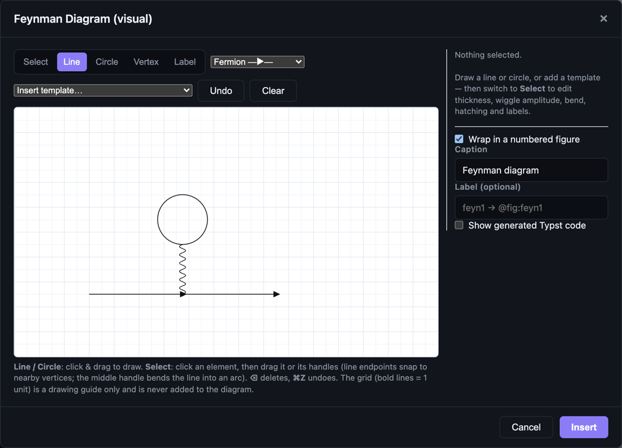This screenshot has width=622, height=448.
Task: Expand the Insert template dropdown
Action: click(103, 90)
